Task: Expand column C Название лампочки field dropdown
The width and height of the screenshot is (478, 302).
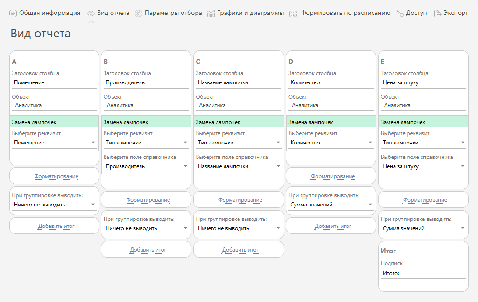Action: point(278,166)
